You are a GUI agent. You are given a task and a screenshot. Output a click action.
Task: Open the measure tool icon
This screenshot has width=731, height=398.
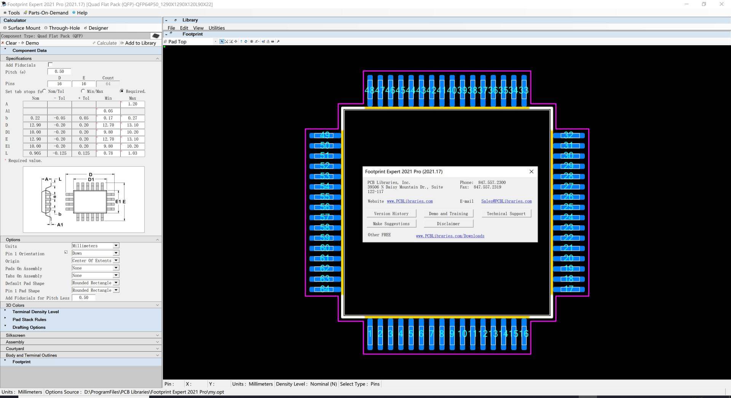(x=257, y=41)
